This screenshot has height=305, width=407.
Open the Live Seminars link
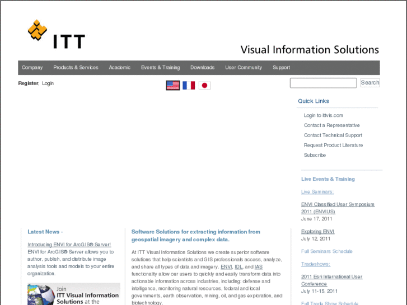(317, 192)
